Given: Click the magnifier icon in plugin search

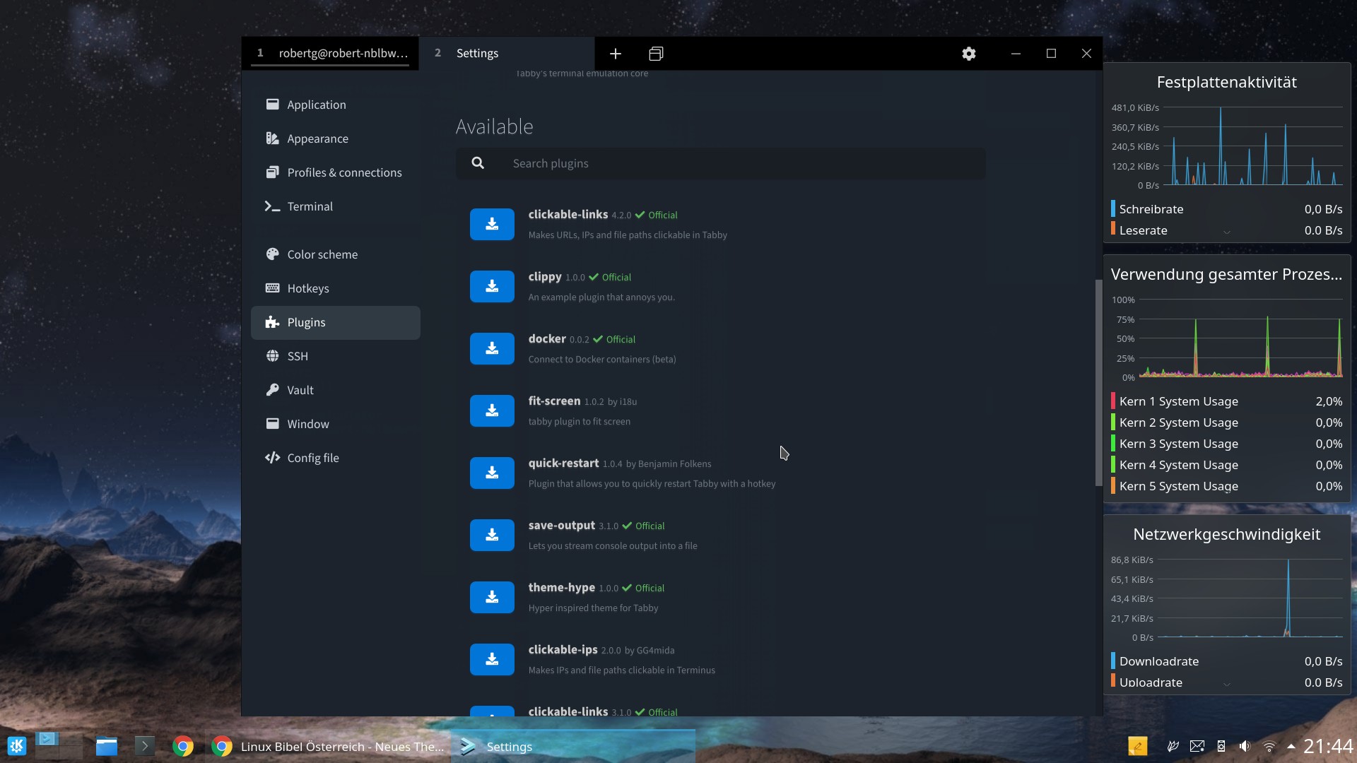Looking at the screenshot, I should tap(478, 163).
